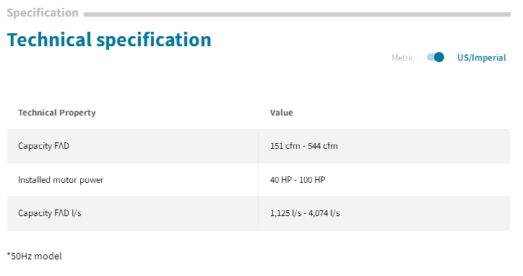Select the Installed motor power row label

pos(61,180)
